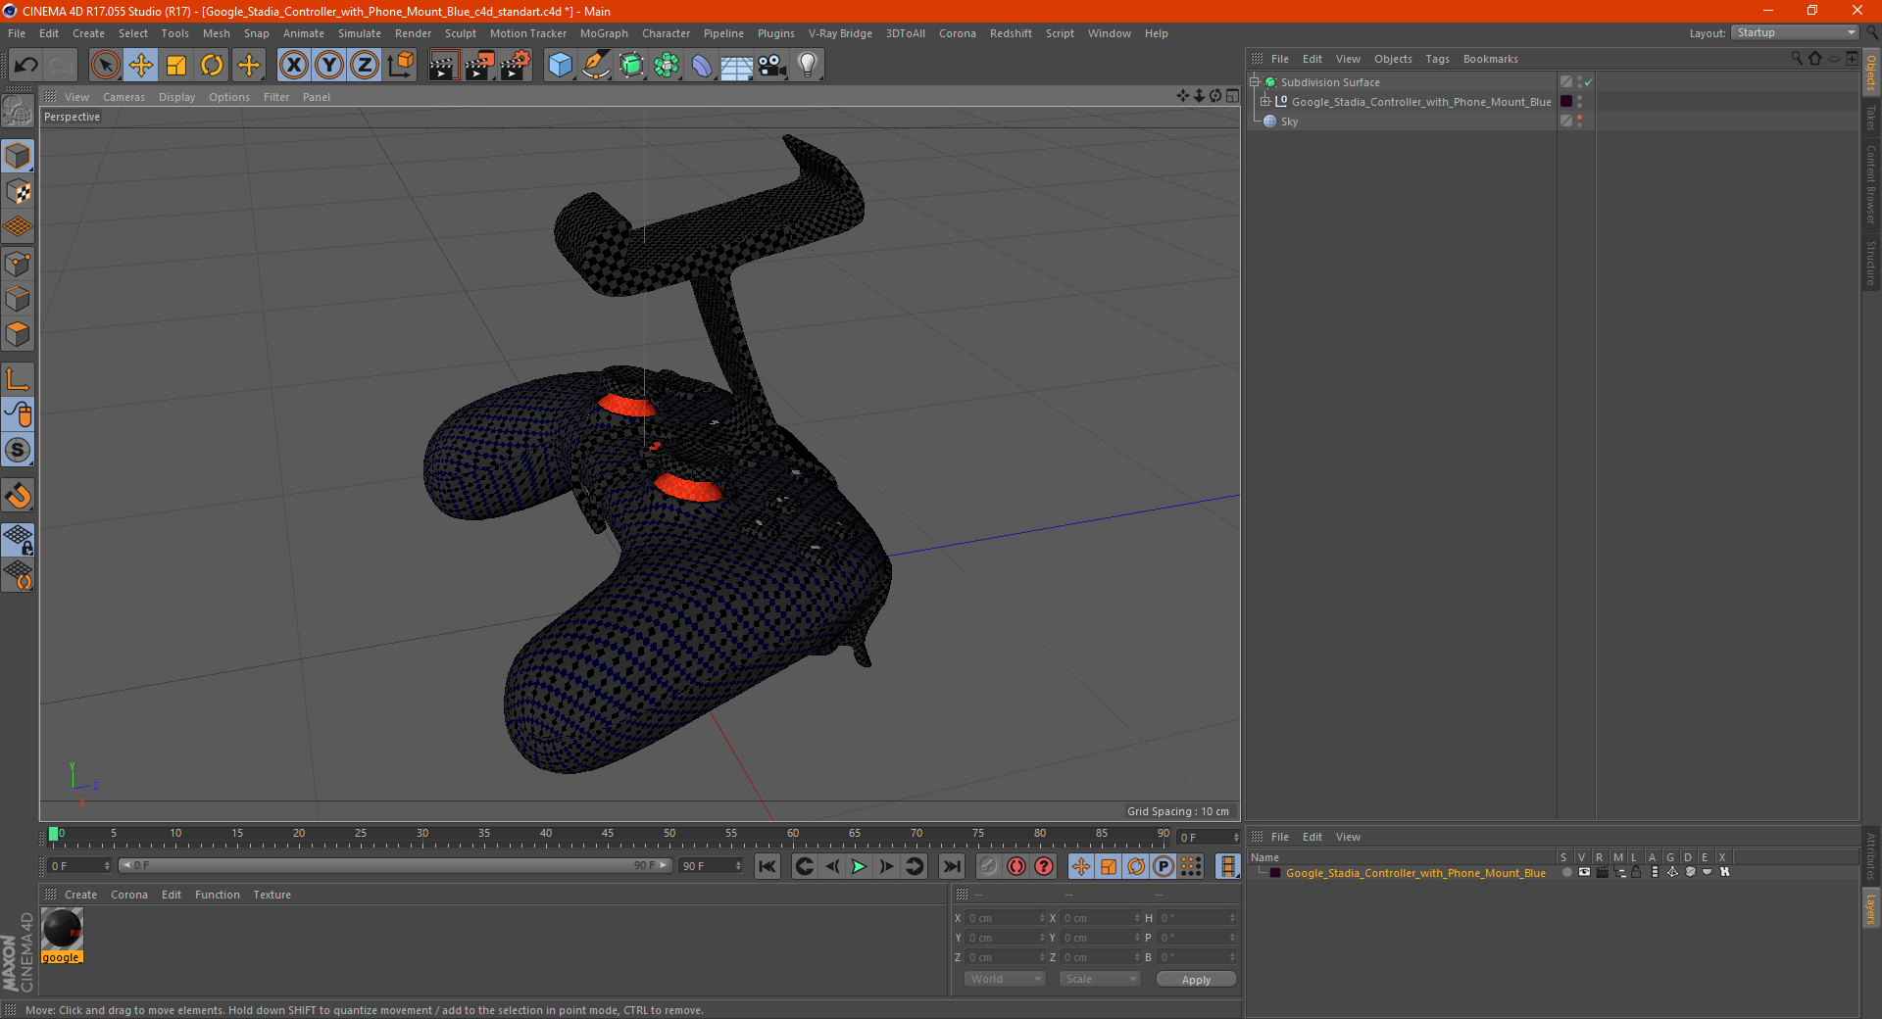1882x1019 pixels.
Task: Expand Google_Stadia_Controller object tree node
Action: (1265, 102)
